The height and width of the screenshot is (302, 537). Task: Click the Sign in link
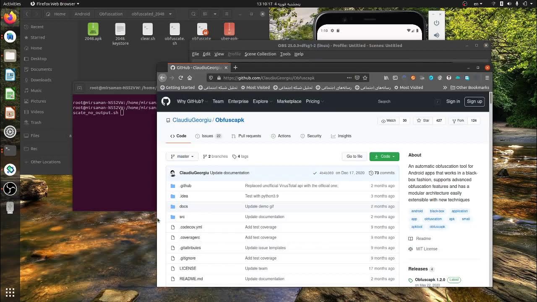453,102
